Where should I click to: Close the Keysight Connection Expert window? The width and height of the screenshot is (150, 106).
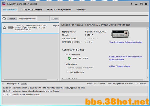pos(146,4)
